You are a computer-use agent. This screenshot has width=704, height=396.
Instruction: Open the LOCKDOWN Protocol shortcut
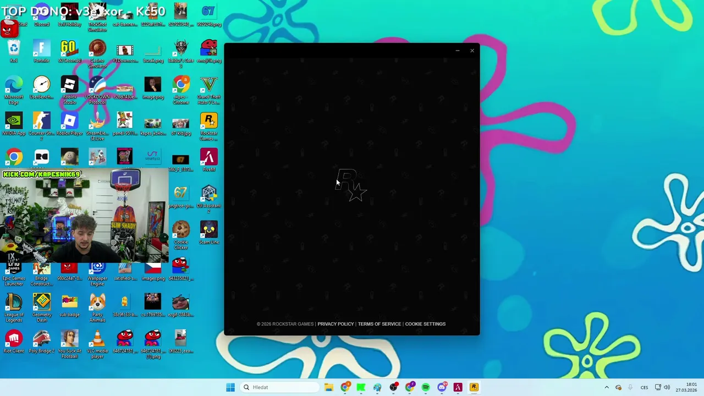97,90
